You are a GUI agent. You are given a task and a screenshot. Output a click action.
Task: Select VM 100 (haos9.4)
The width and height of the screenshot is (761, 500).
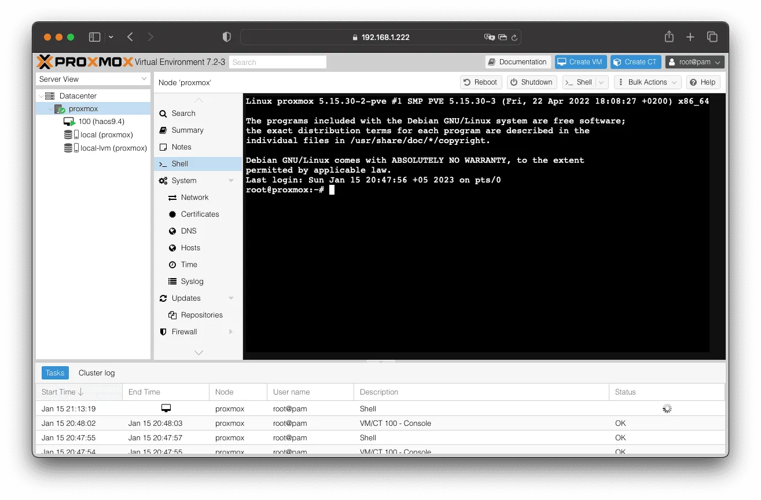point(101,122)
